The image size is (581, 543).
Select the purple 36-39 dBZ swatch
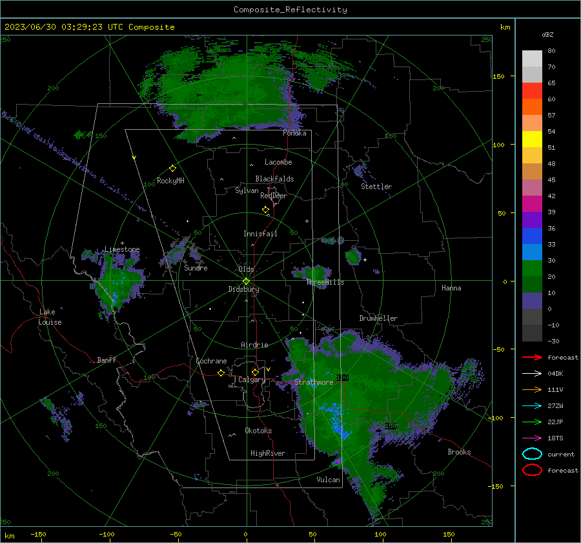point(532,220)
